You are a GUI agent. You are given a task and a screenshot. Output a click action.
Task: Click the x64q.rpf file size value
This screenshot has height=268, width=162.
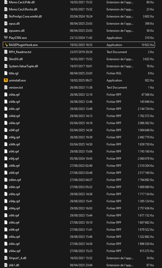pyautogui.click(x=145, y=208)
